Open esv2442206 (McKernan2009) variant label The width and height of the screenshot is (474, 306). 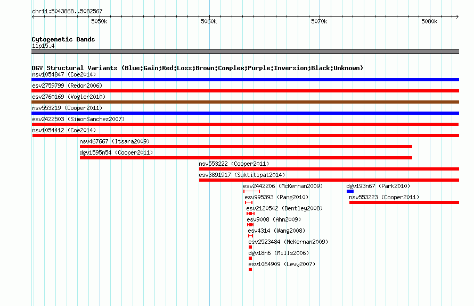click(283, 186)
